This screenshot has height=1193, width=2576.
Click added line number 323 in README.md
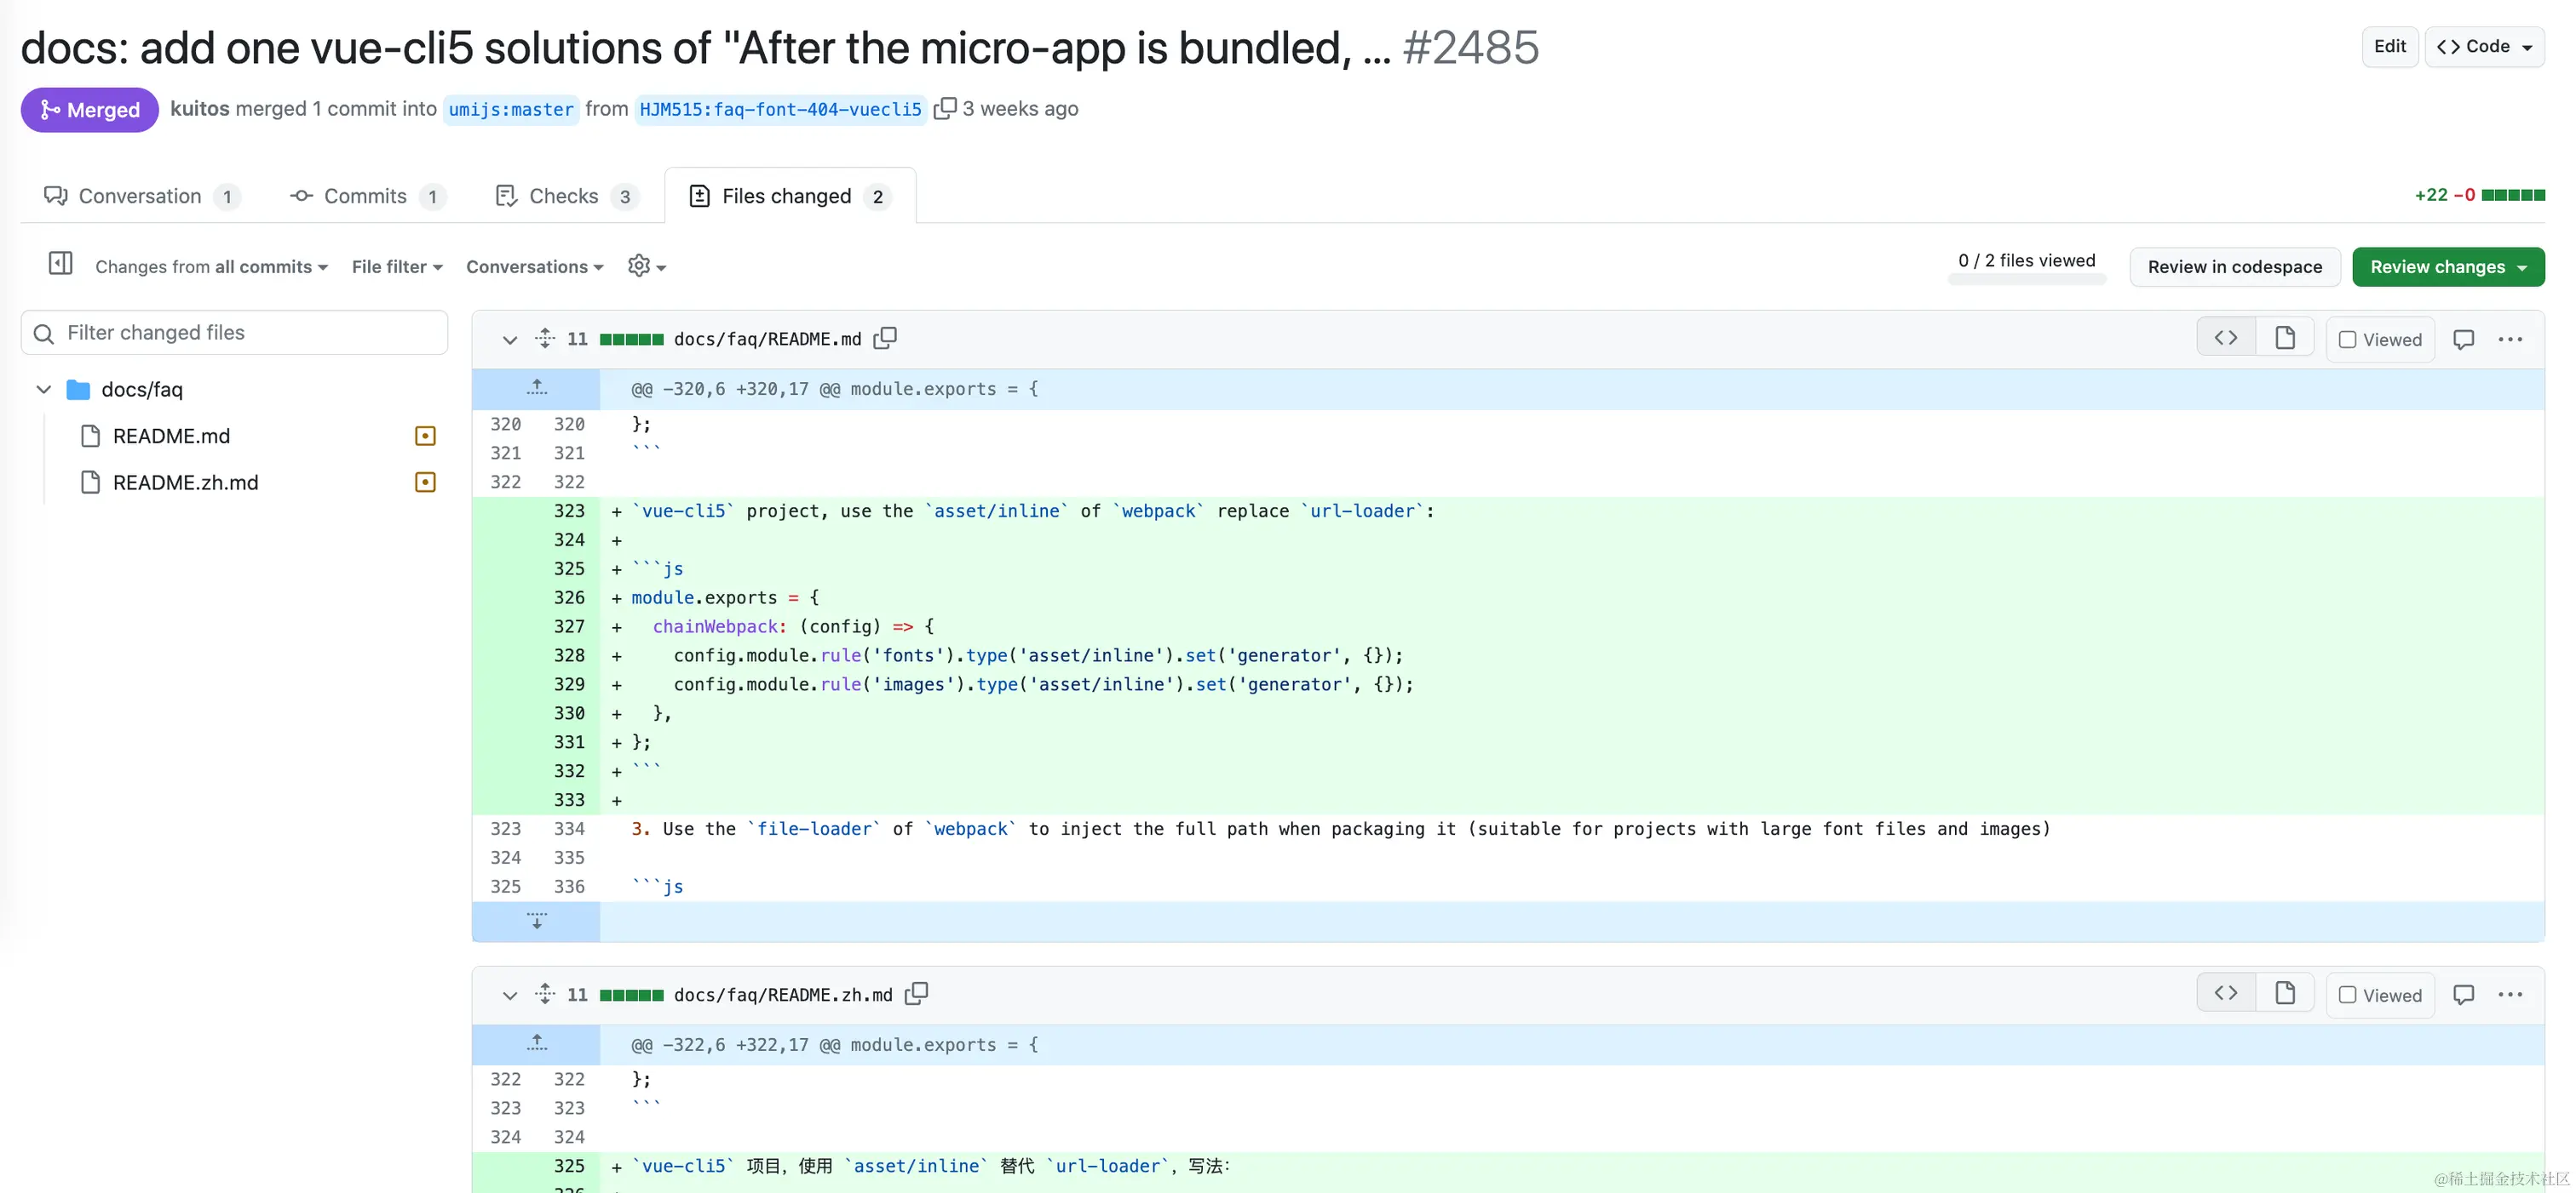coord(569,511)
